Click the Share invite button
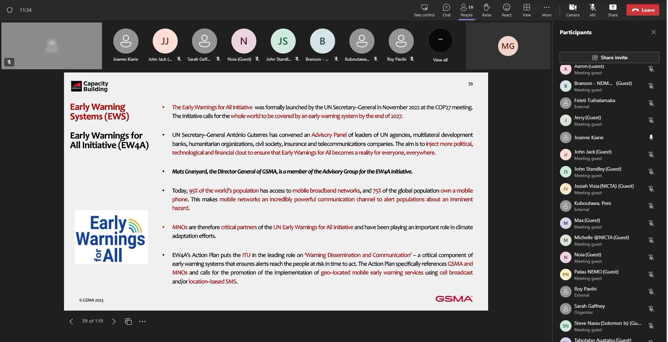Image resolution: width=668 pixels, height=342 pixels. [609, 57]
